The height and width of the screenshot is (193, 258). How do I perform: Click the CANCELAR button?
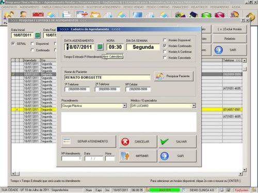[138, 142]
